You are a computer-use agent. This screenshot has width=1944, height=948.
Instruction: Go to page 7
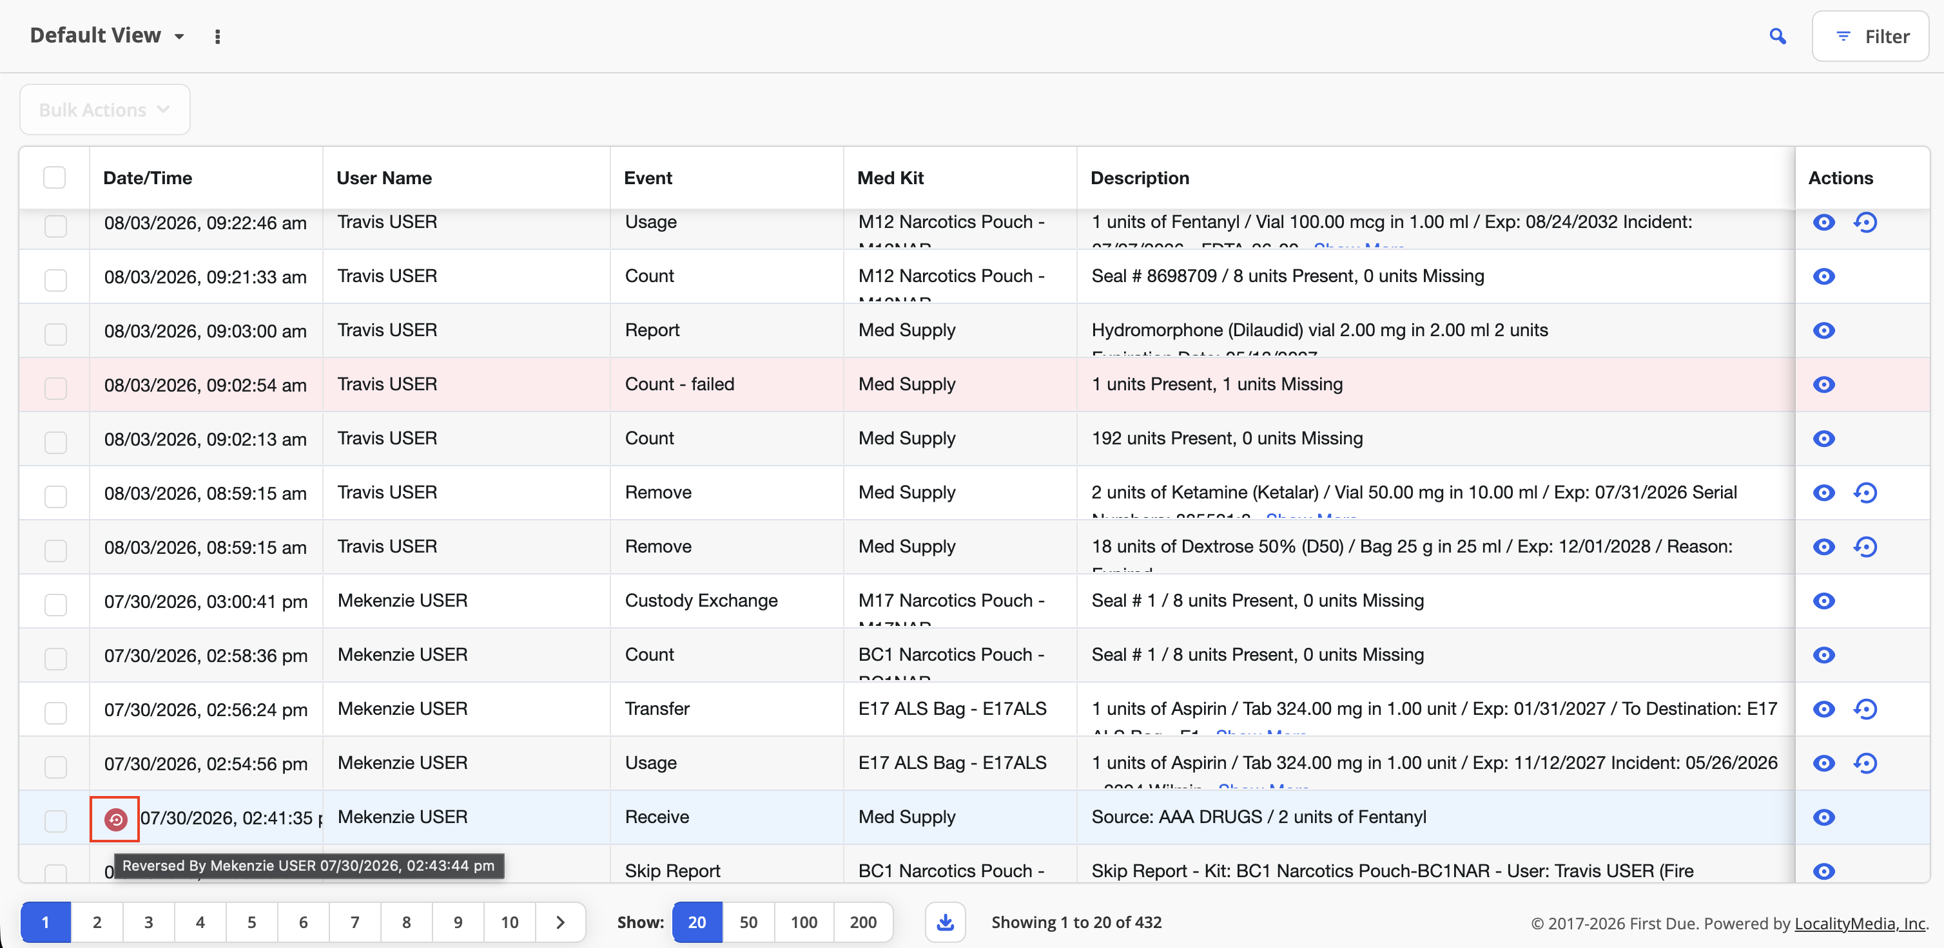point(355,922)
